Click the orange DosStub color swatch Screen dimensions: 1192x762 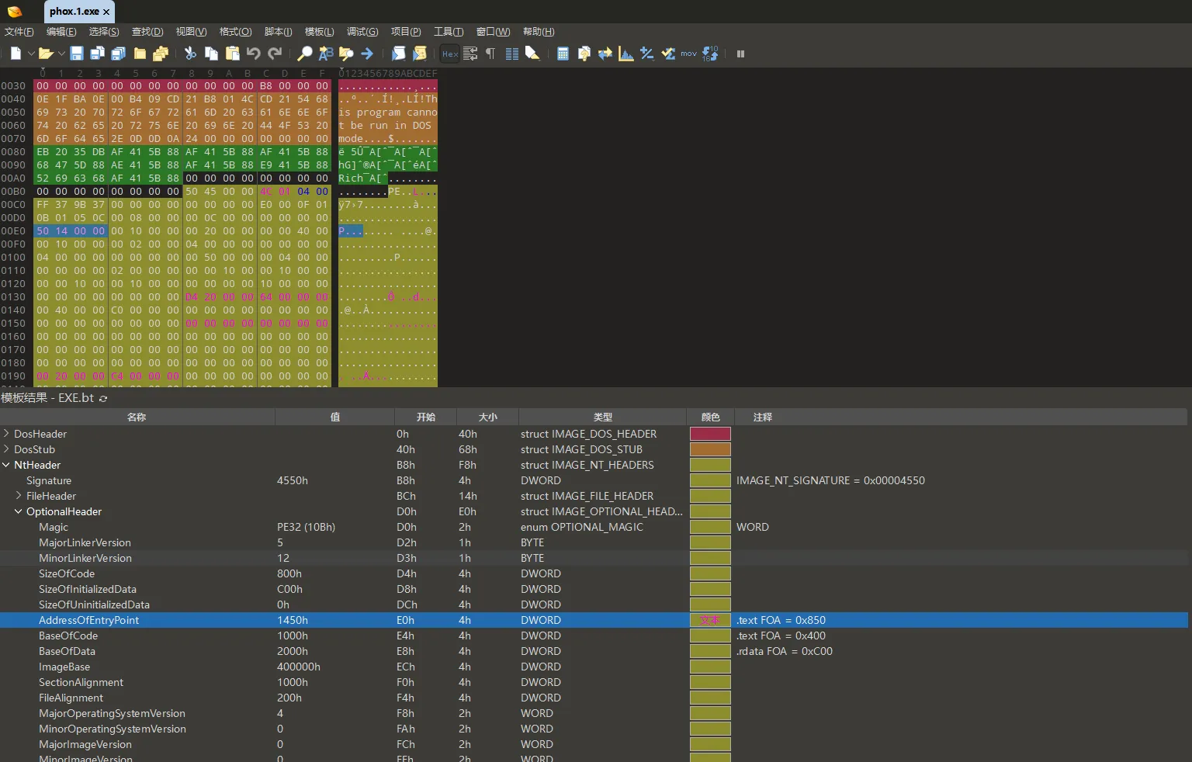[710, 449]
